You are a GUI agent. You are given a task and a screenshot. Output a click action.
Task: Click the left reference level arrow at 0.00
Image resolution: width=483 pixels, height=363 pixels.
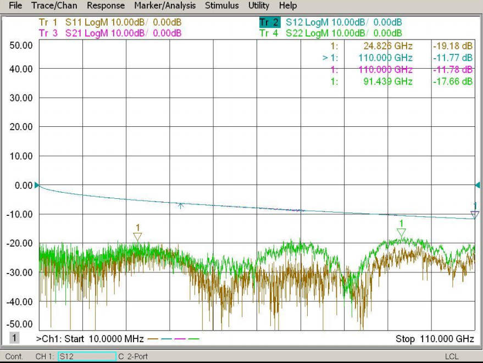tap(37, 186)
